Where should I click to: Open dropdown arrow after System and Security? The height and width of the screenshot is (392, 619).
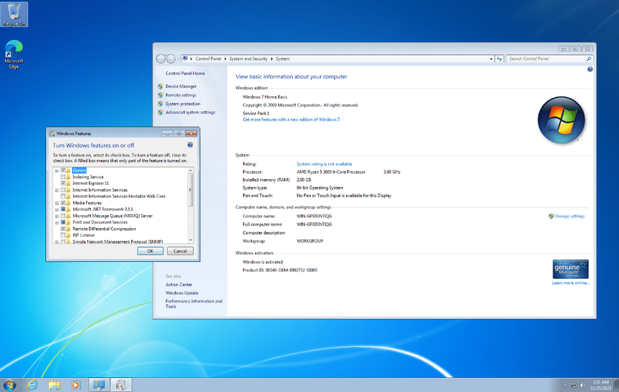coord(272,59)
